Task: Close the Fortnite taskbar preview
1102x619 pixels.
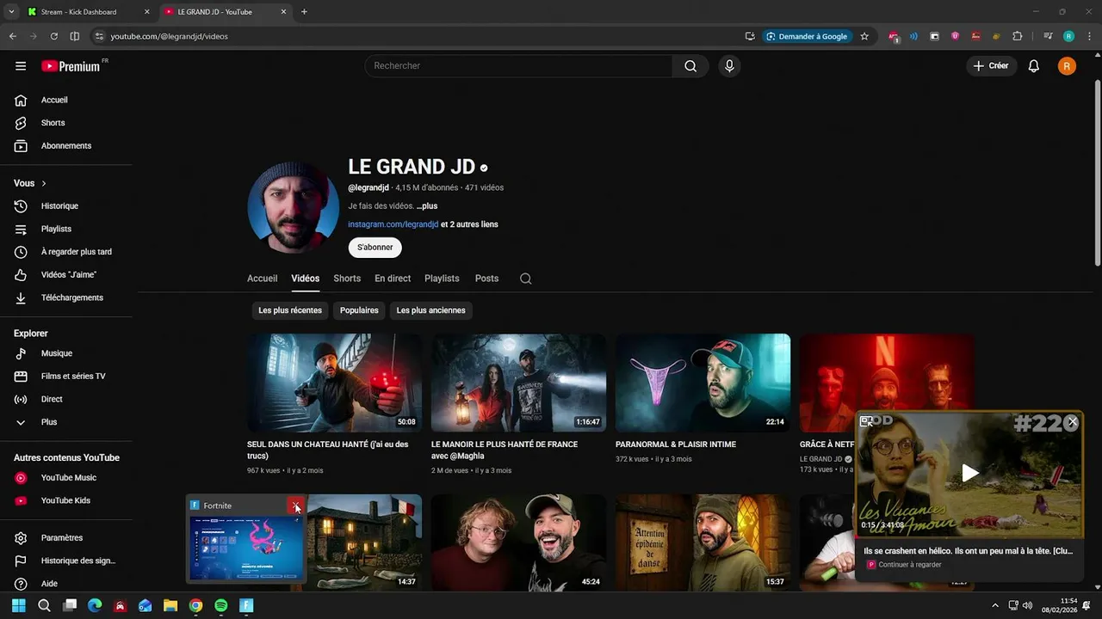Action: (x=296, y=506)
